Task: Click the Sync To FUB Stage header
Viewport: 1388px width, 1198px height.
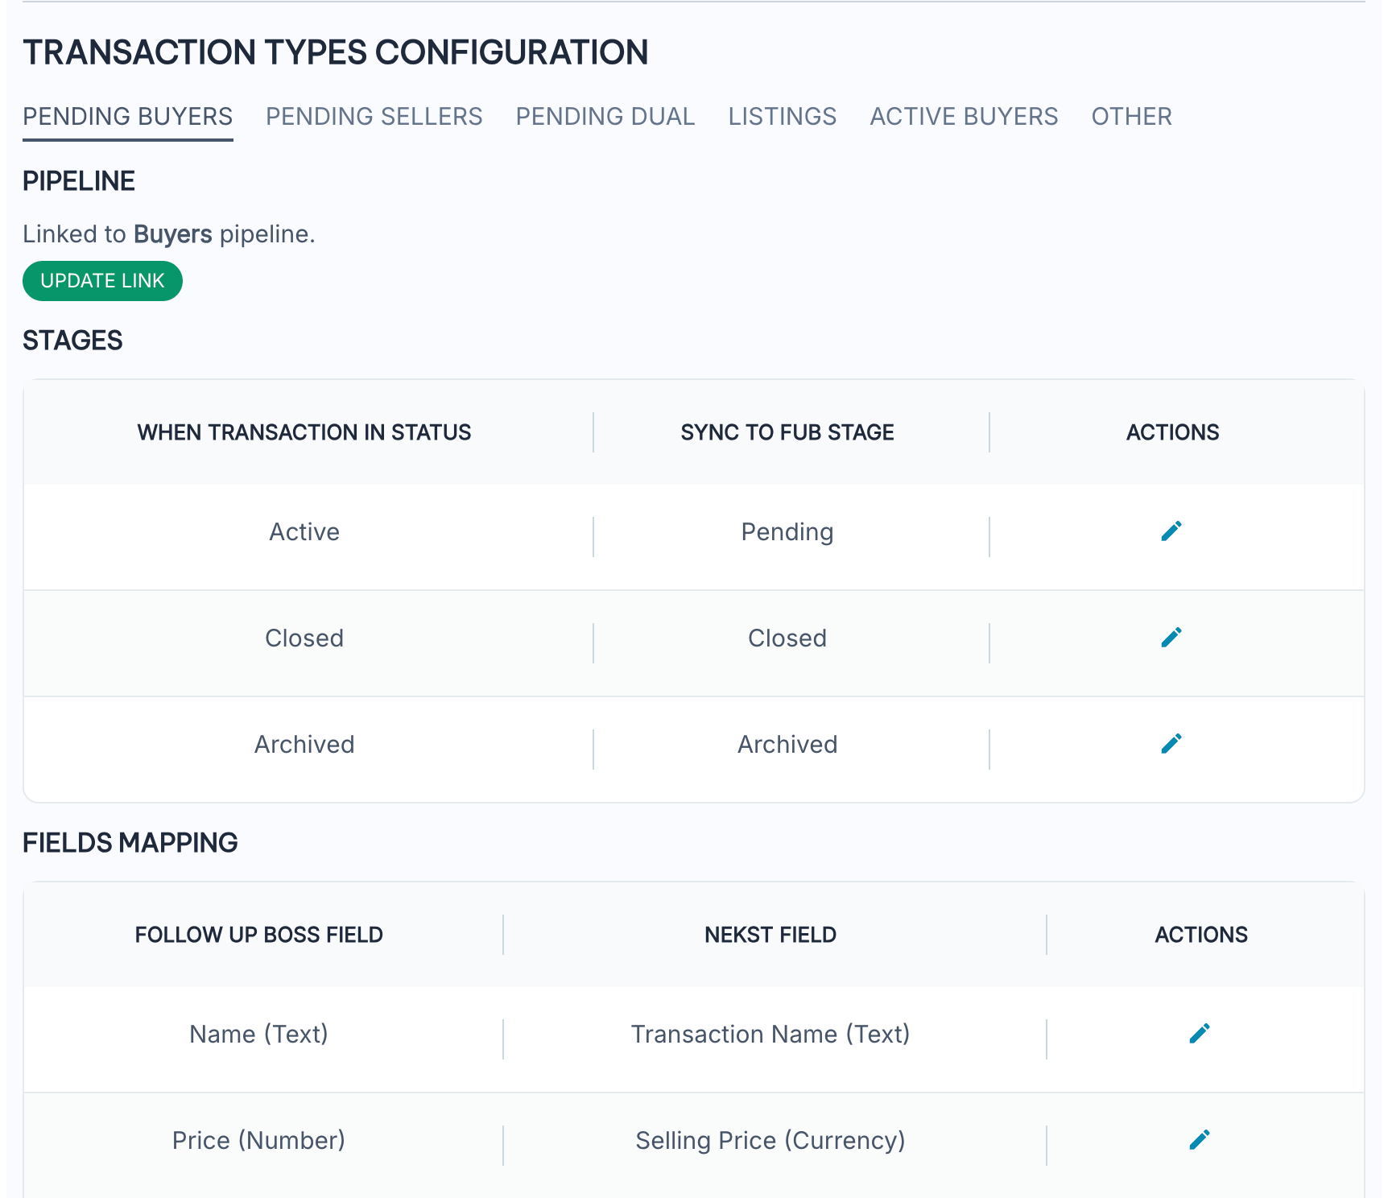Action: pyautogui.click(x=787, y=432)
